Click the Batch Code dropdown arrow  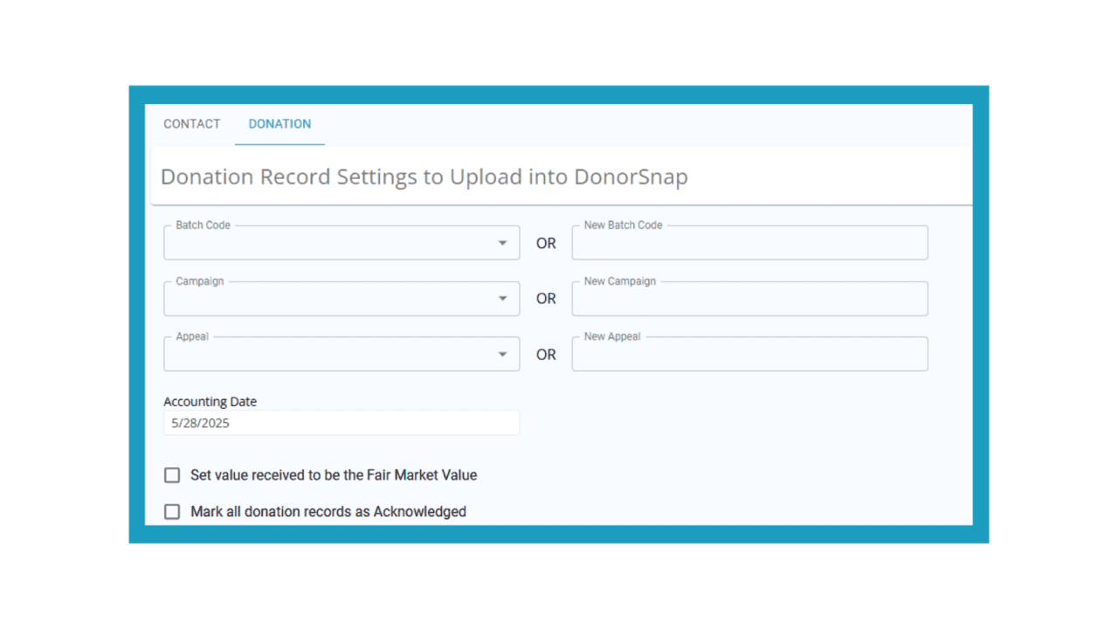click(502, 243)
